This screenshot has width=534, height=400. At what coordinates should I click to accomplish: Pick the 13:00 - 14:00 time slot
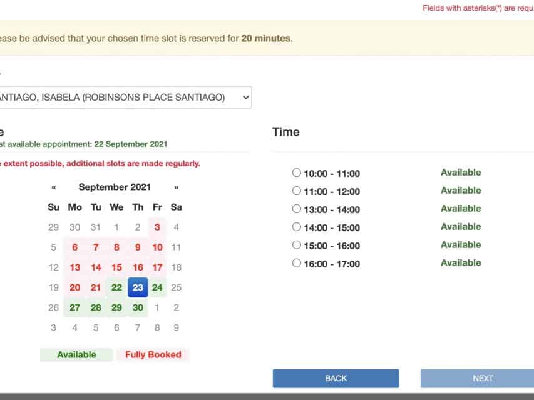297,209
